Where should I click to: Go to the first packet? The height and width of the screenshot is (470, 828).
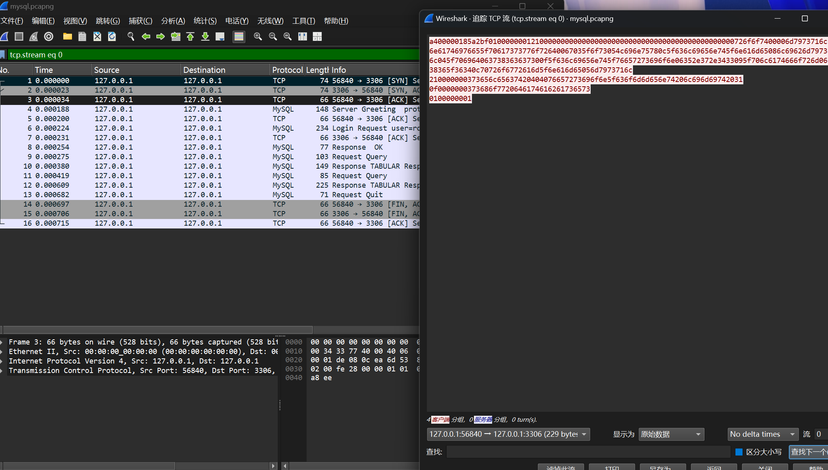pyautogui.click(x=190, y=36)
